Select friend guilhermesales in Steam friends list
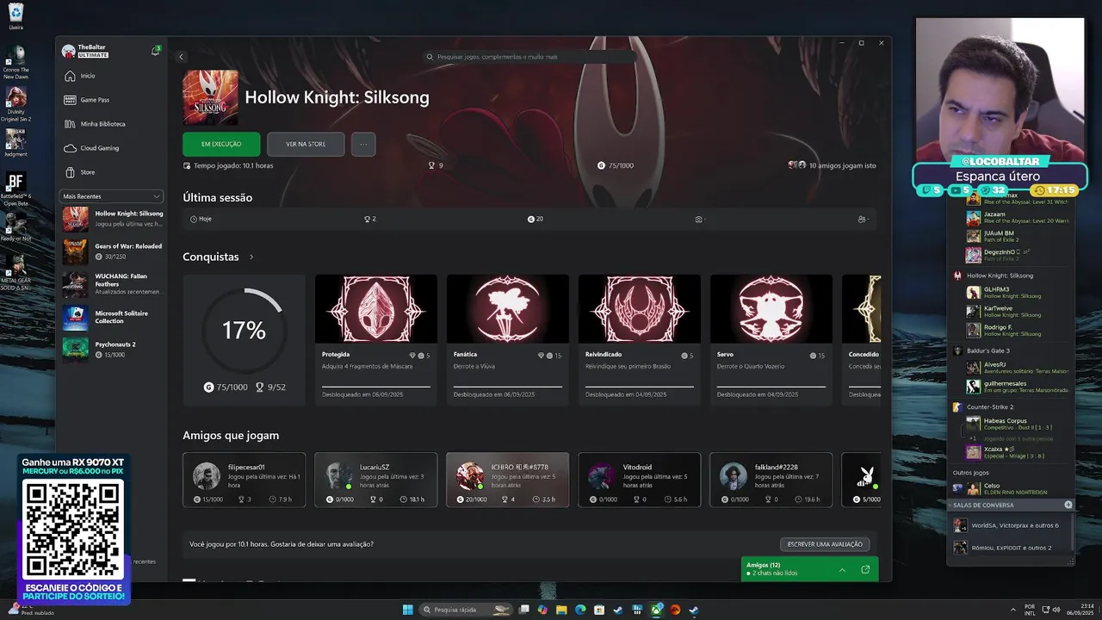Screen dimensions: 1102x620 tap(1018, 387)
